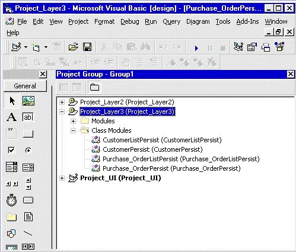Select the DirListBox folder tool

(12, 217)
